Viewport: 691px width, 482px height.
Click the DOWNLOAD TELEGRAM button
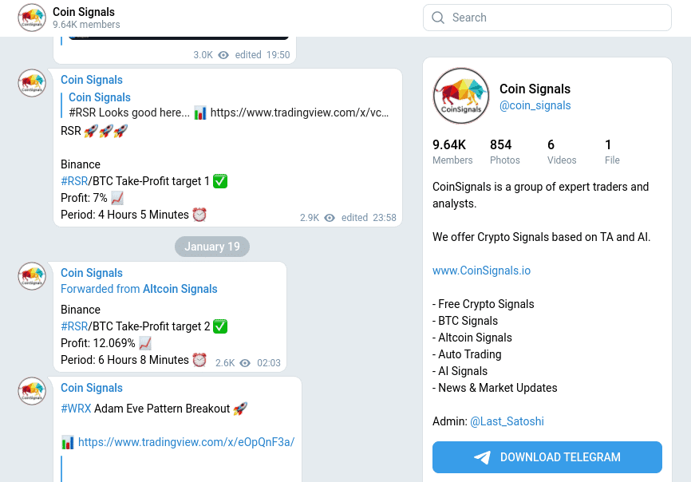click(x=547, y=457)
